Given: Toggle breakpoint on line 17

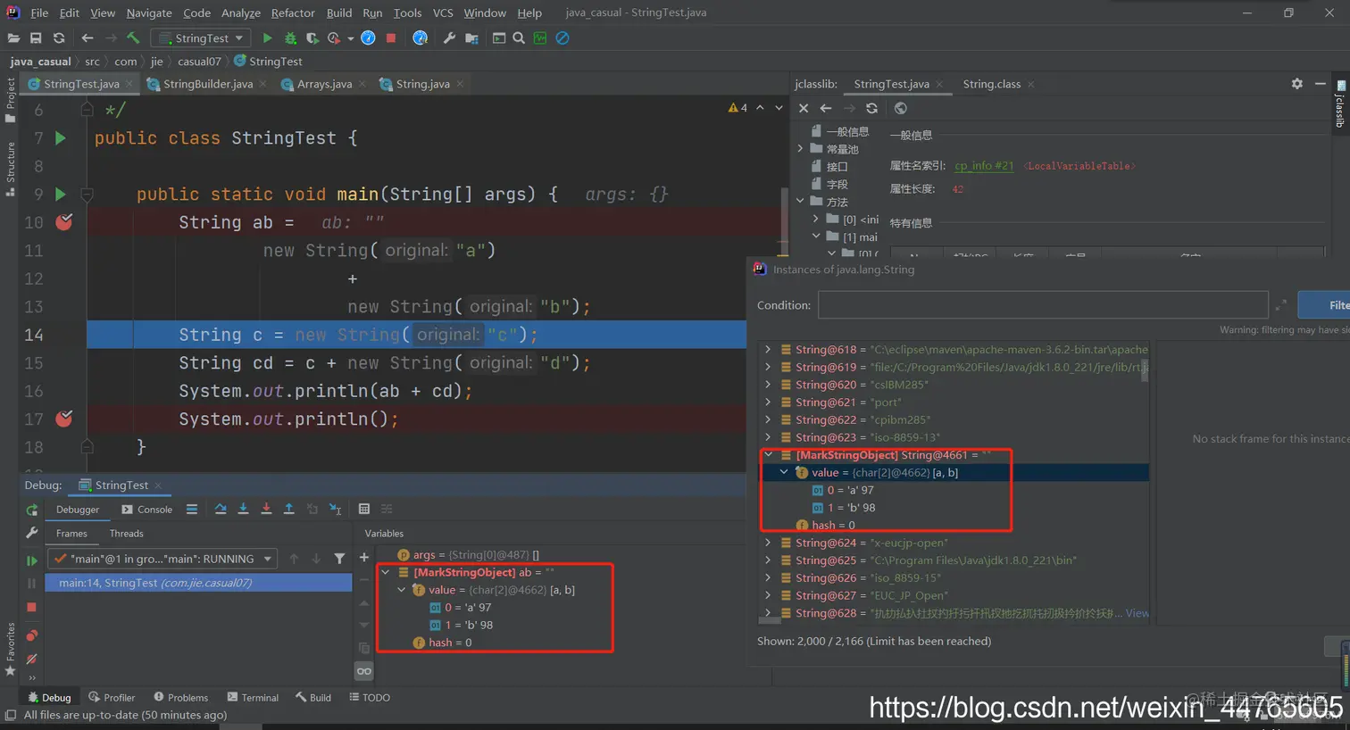Looking at the screenshot, I should [x=64, y=419].
